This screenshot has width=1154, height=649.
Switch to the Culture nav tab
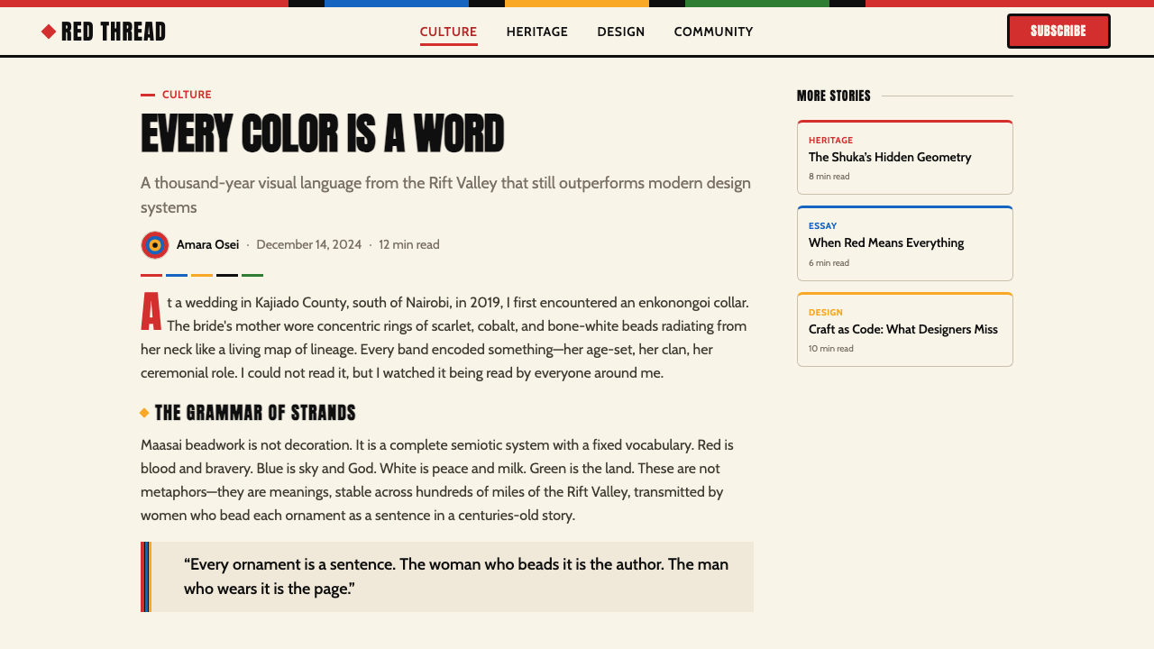[448, 32]
